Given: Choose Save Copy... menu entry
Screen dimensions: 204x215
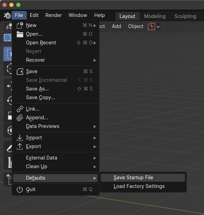Looking at the screenshot, I should (x=55, y=97).
